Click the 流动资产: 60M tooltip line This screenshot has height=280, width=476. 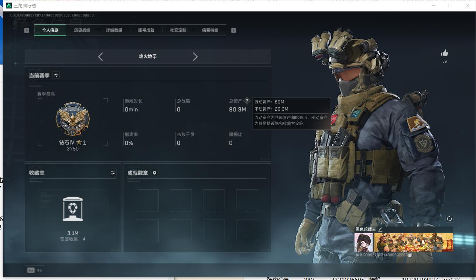269,102
